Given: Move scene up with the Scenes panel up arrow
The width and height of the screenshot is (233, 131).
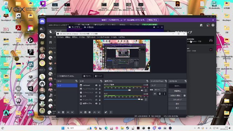Looking at the screenshot, I should pos(68,112).
